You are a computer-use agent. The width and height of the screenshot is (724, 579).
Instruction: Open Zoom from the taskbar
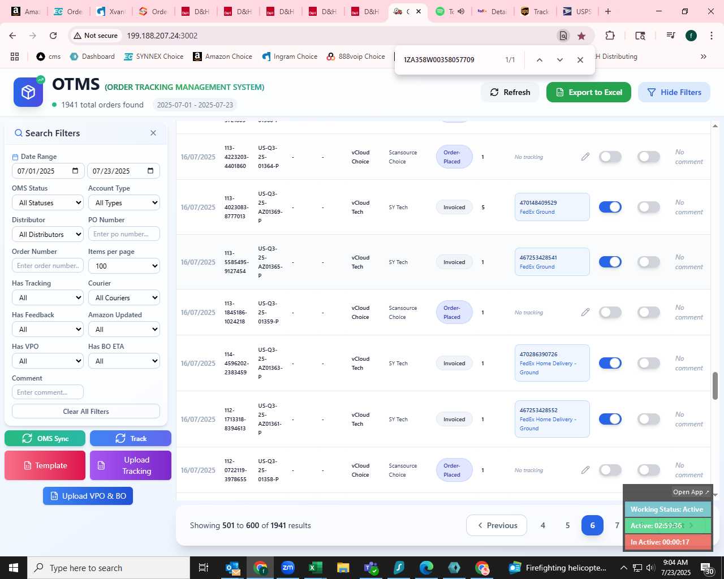[288, 568]
